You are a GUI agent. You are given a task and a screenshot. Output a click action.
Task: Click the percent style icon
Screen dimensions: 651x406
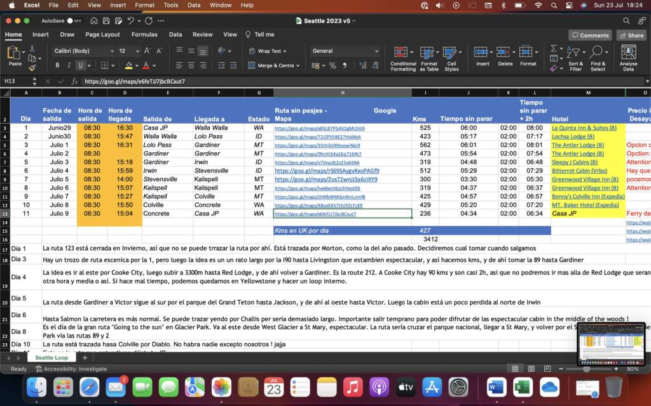click(332, 65)
